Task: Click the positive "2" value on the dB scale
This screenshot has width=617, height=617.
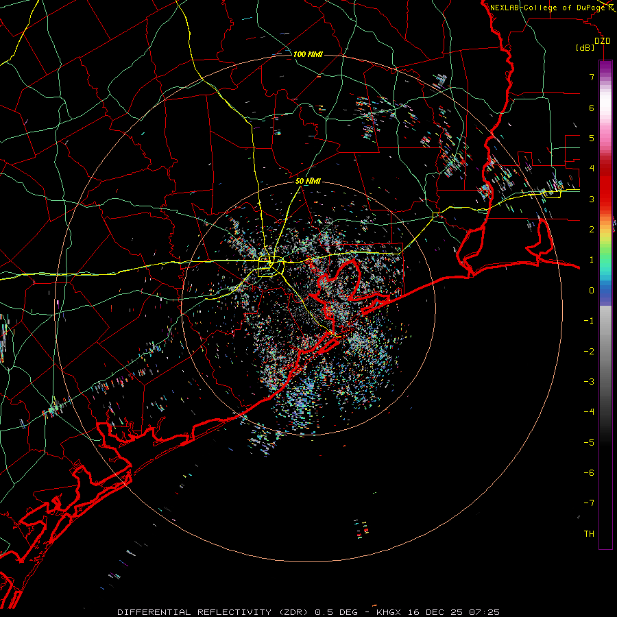Action: 592,230
